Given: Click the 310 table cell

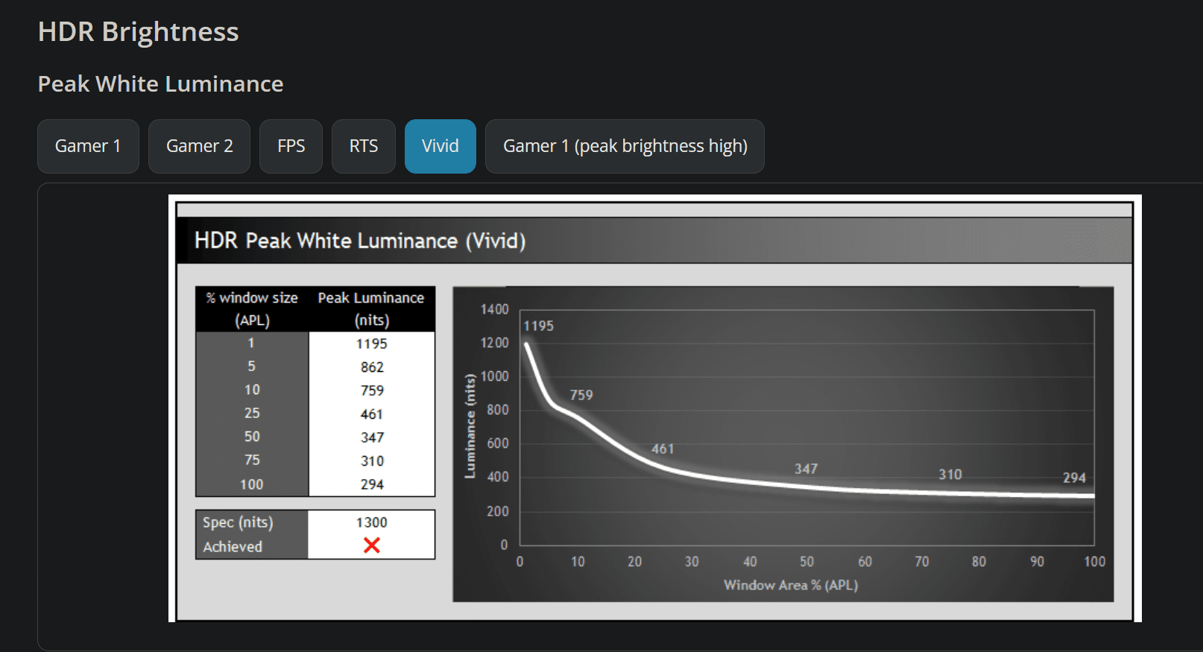Looking at the screenshot, I should 372,461.
